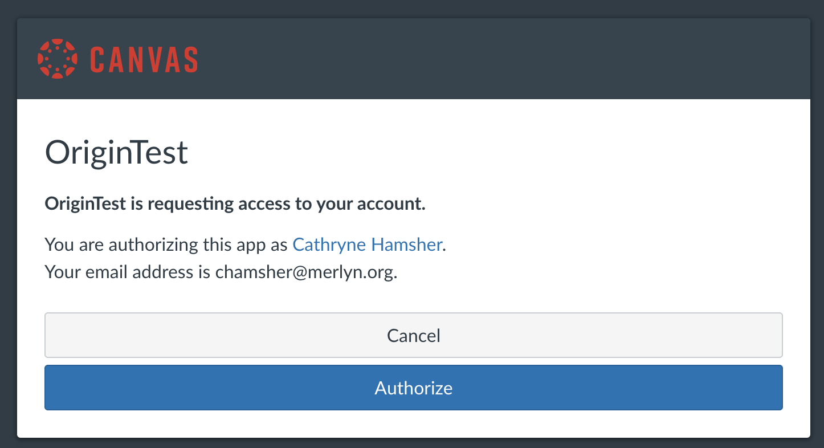This screenshot has height=448, width=824.
Task: Deny the request using Cancel
Action: pos(413,335)
